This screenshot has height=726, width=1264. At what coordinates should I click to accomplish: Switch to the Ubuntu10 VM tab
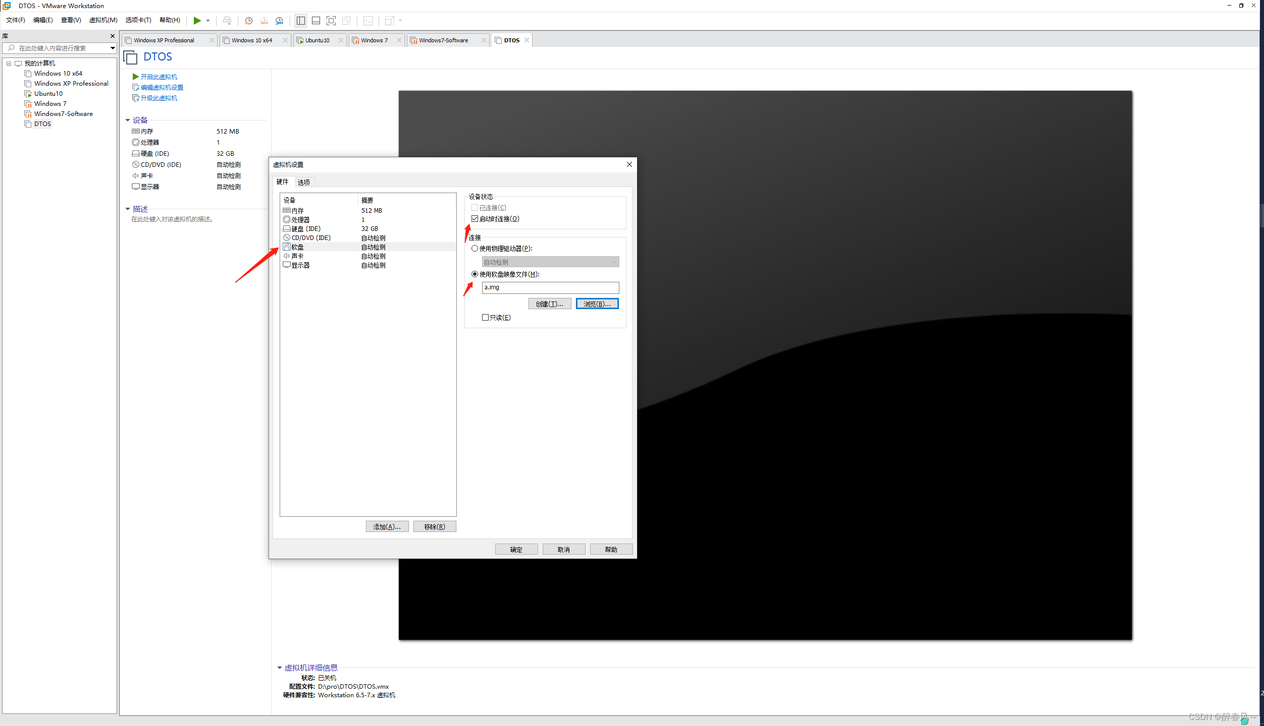[317, 40]
